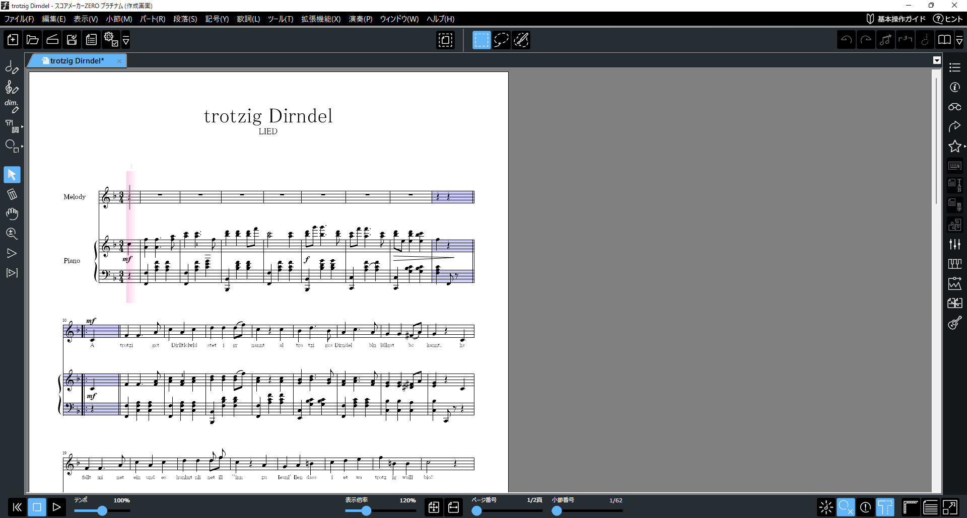Screen dimensions: 967x518
Task: Create a new score file
Action: [x=13, y=40]
